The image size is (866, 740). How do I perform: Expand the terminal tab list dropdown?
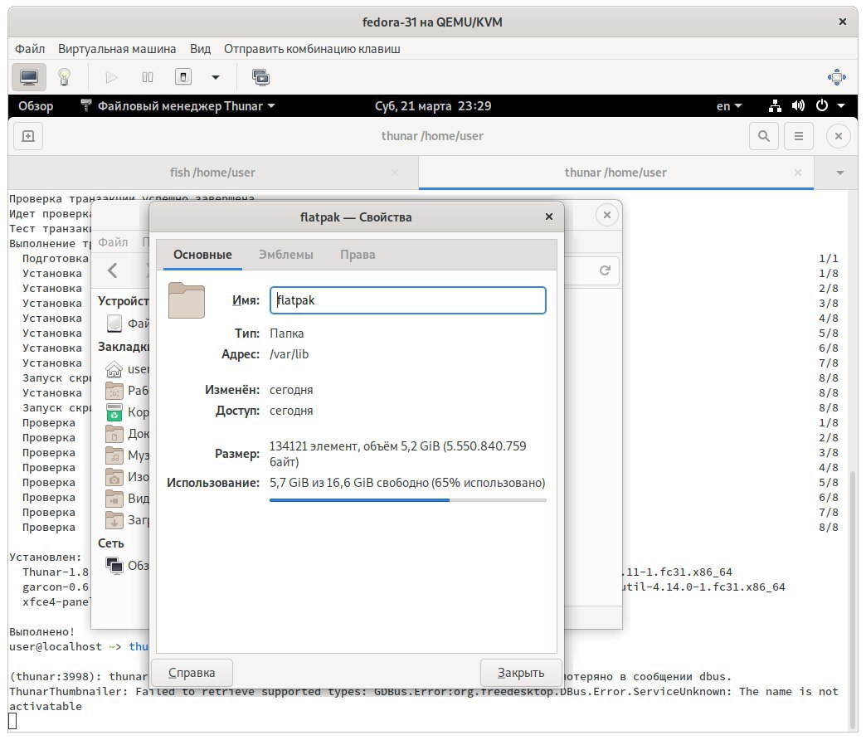840,173
